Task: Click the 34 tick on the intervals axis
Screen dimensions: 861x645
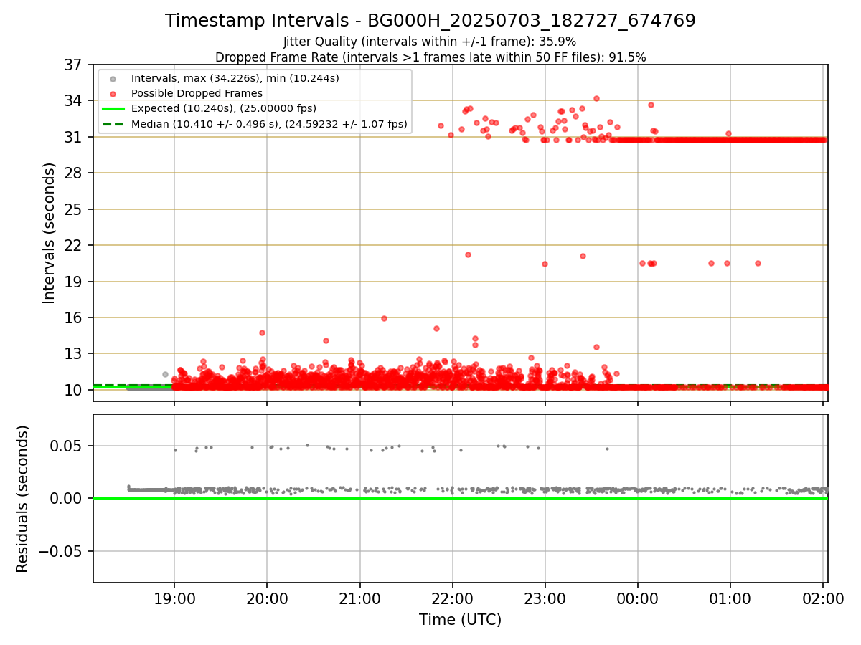Action: tap(75, 100)
